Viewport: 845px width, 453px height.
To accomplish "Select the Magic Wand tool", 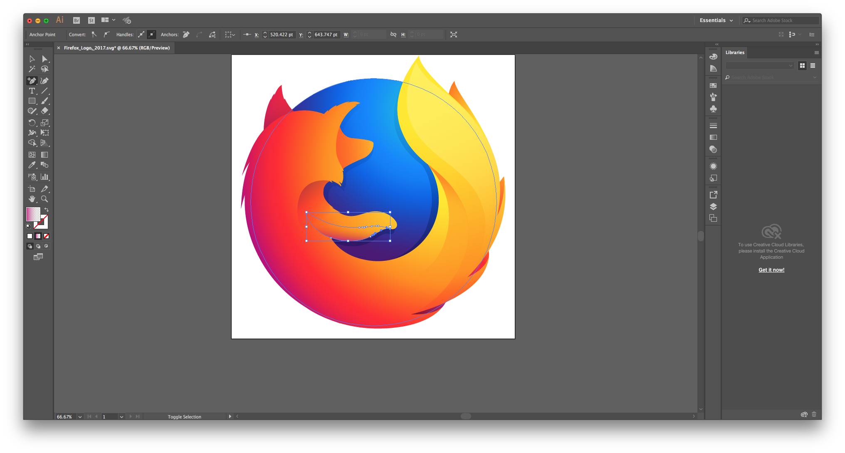I will 32,69.
